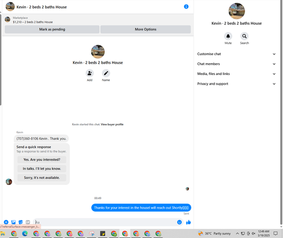Click the house photo in the chat center

98,51
